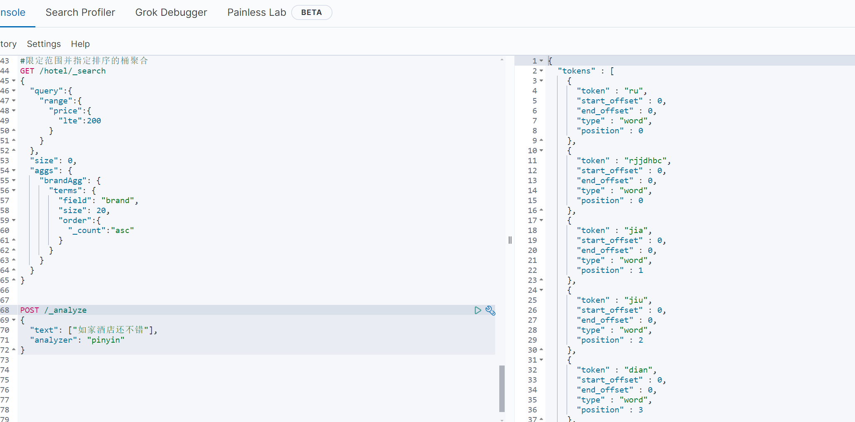Viewport: 855px width, 422px height.
Task: Click the fold-end arrow at response line 23
Action: click(541, 280)
